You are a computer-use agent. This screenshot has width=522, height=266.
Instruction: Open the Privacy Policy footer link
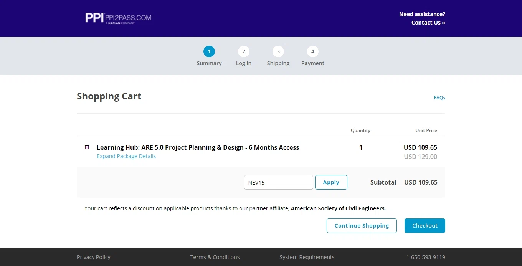94,257
